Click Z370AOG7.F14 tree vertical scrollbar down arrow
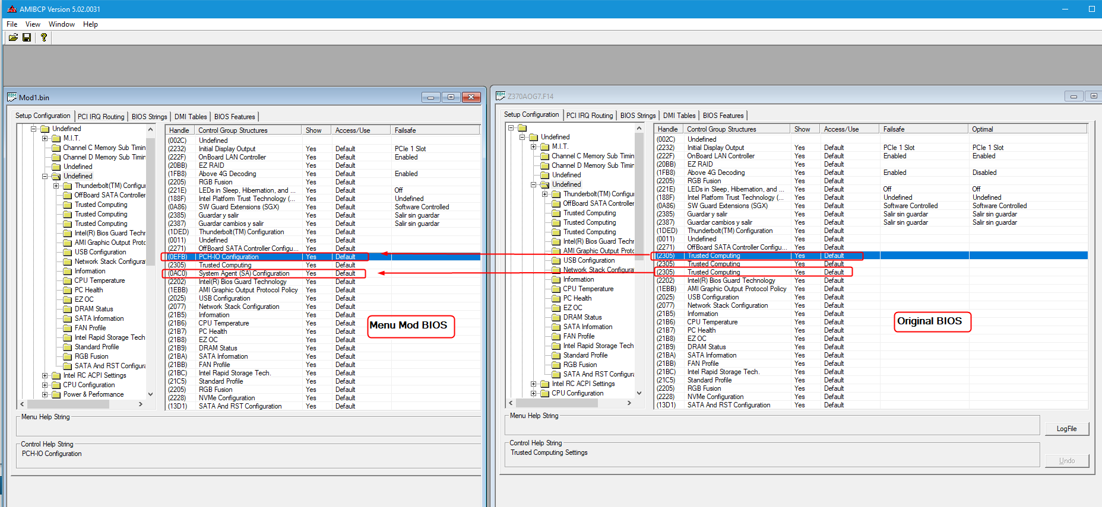 point(639,393)
